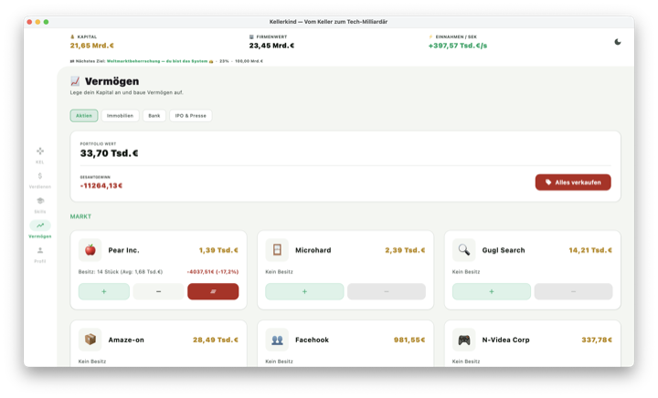Toggle dark mode with the moon icon

(x=617, y=42)
